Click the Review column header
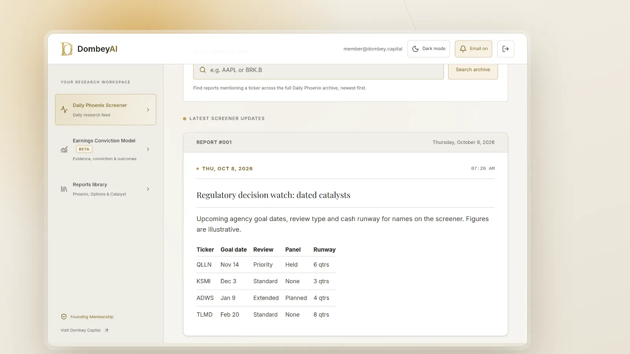This screenshot has width=630, height=354. [x=263, y=250]
